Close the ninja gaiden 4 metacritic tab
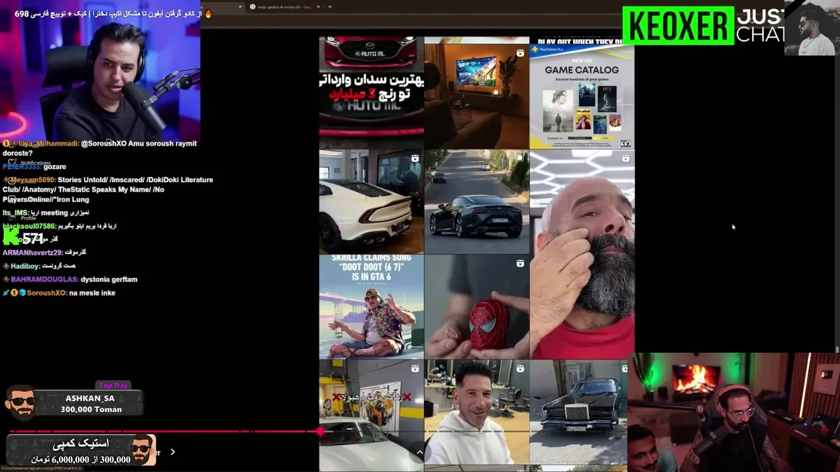840x472 pixels. [x=318, y=7]
